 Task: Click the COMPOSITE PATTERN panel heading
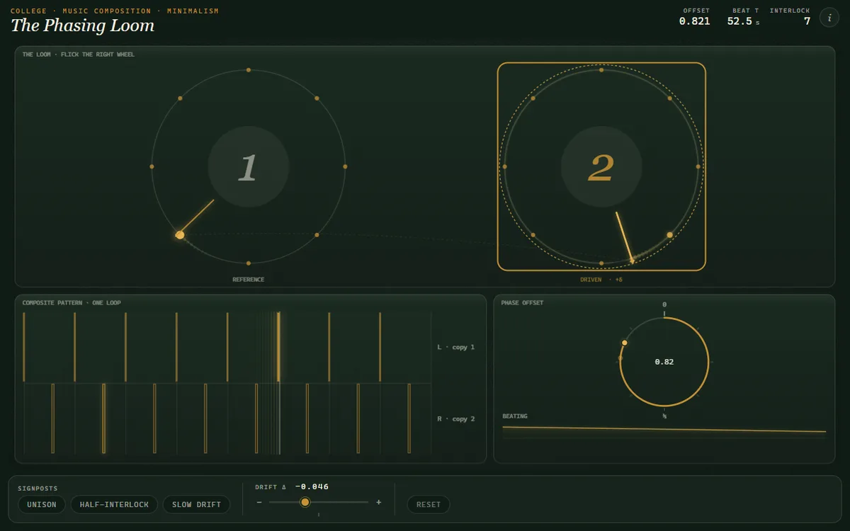[x=72, y=303]
